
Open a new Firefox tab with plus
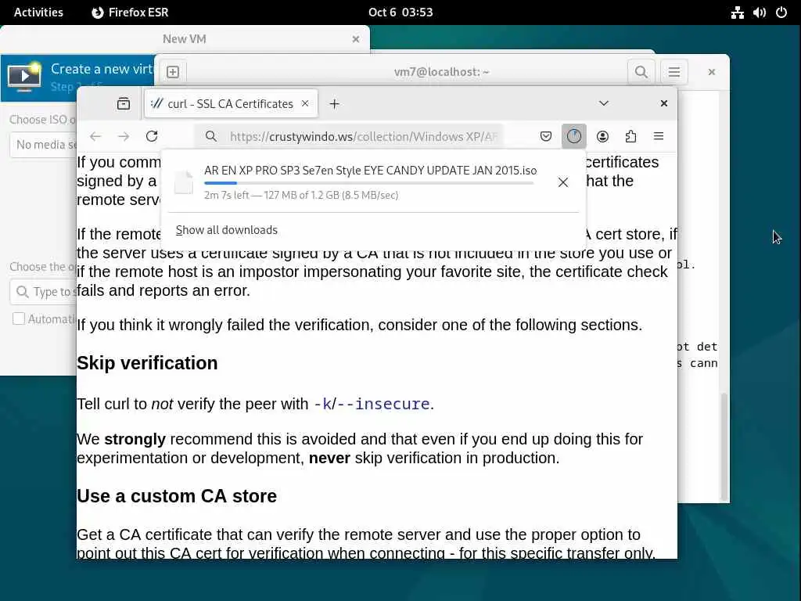334,104
